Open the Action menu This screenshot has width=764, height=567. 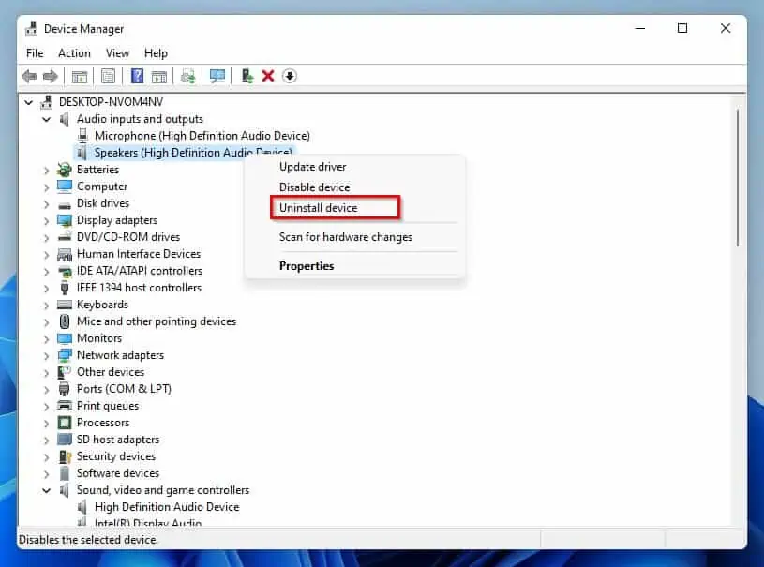(x=74, y=53)
